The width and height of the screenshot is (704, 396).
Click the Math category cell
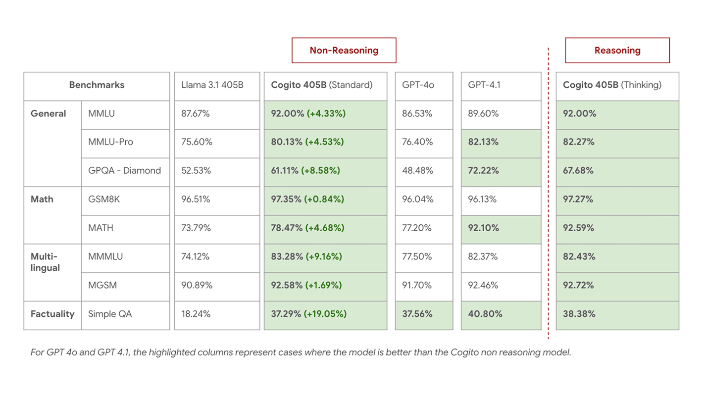[43, 199]
